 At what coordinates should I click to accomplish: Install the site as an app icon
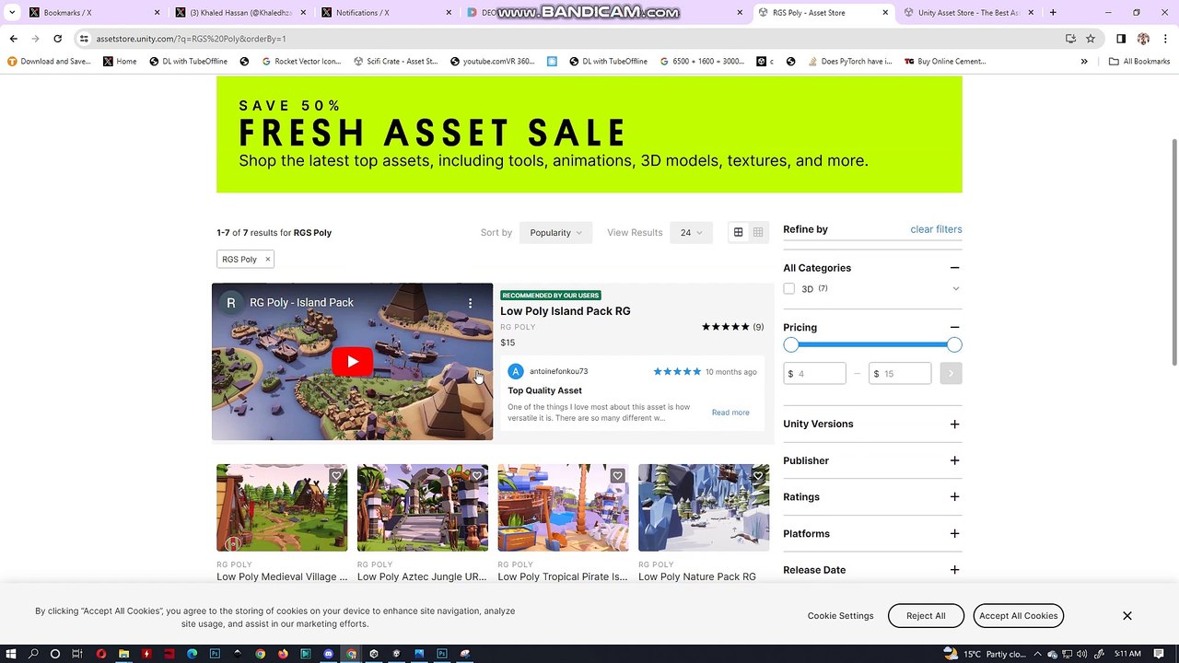(1070, 39)
